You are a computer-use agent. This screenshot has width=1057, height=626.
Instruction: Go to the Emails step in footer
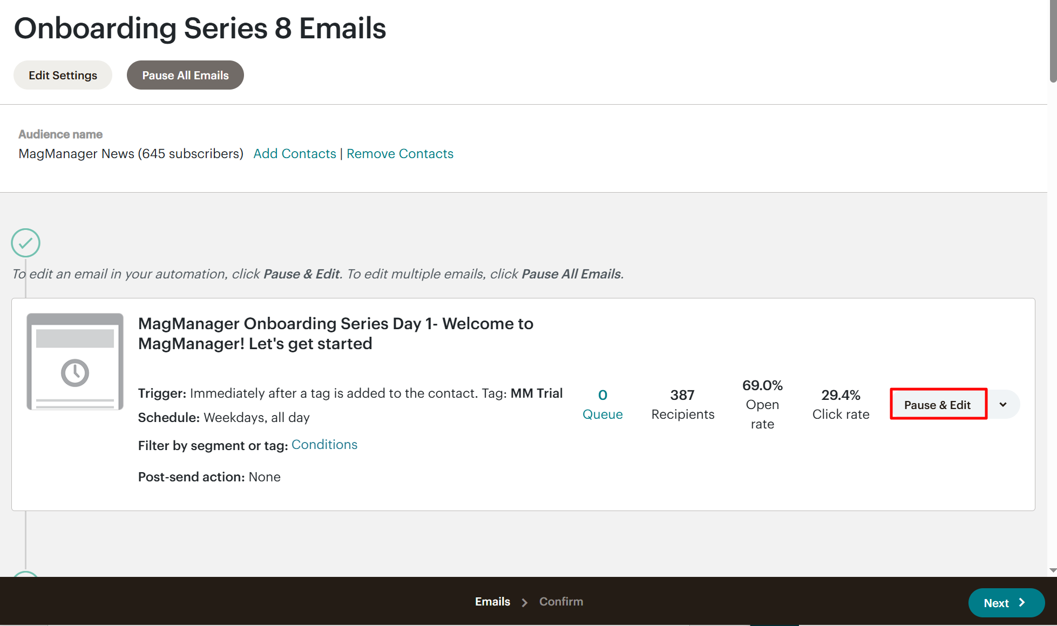tap(492, 602)
